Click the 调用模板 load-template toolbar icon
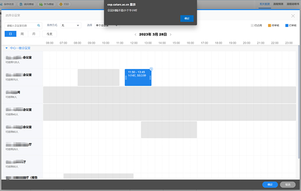The image size is (301, 191). point(21,4)
